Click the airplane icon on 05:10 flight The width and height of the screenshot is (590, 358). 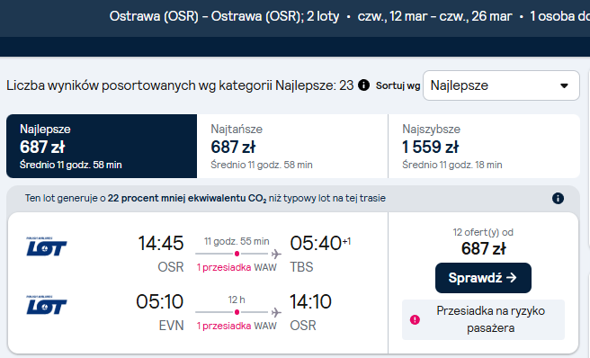[x=276, y=312]
